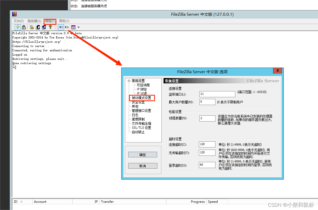Click the Progress column header
The width and height of the screenshot is (318, 210).
(186, 201)
